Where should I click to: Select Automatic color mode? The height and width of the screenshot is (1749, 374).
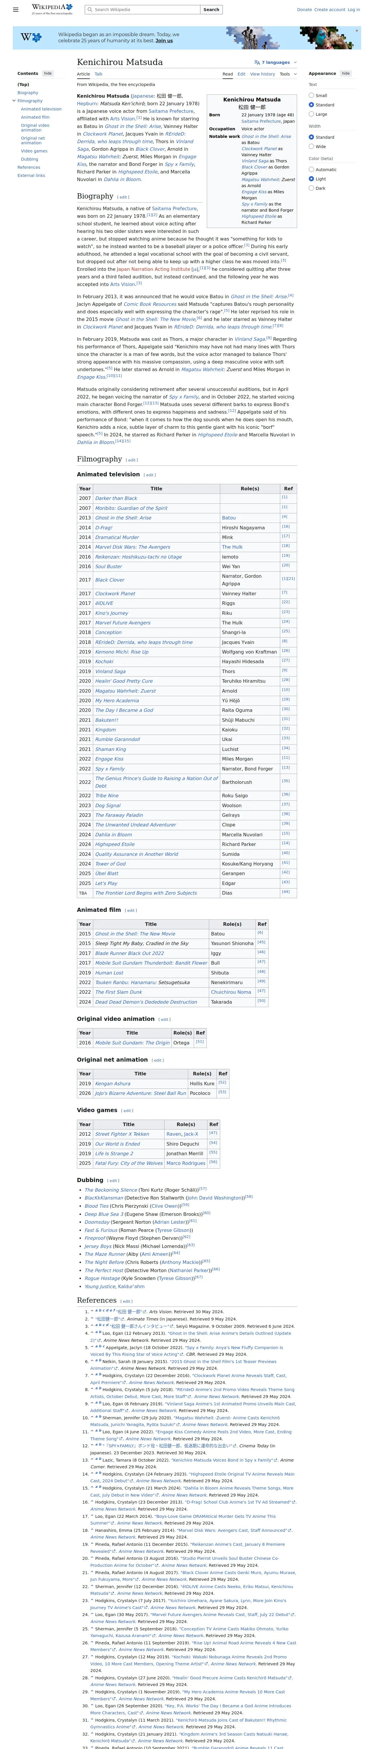pos(312,170)
